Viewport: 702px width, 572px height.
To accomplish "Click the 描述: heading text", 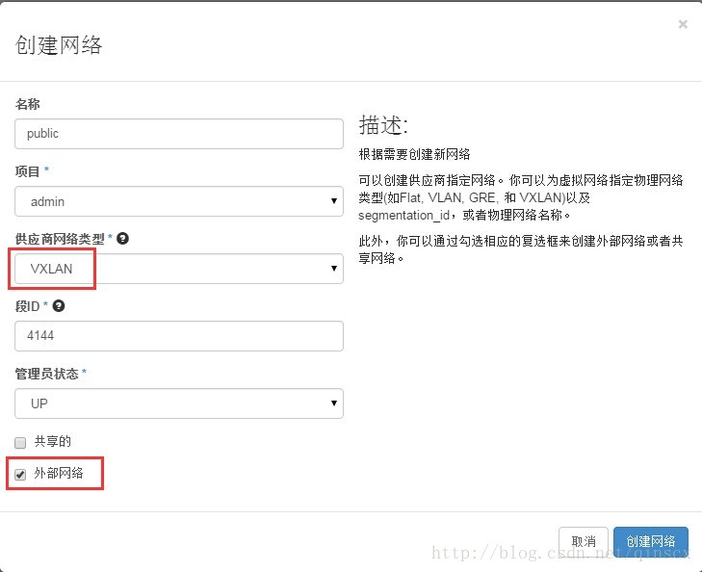I will coord(383,125).
